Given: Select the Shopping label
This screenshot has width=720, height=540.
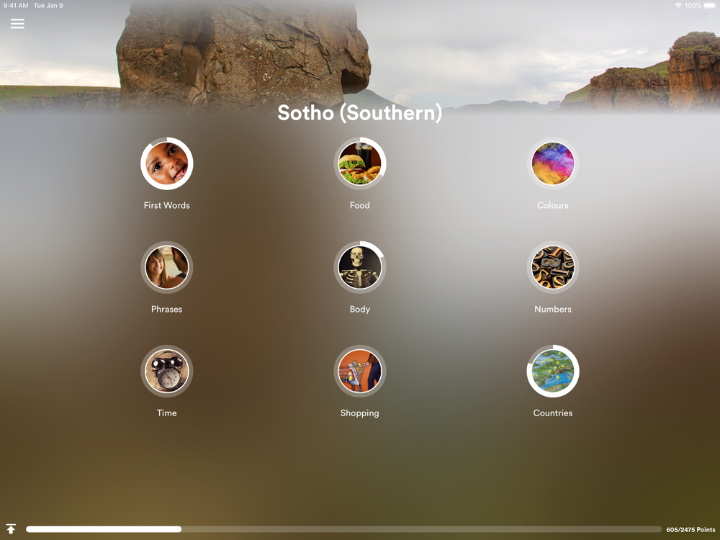Looking at the screenshot, I should 359,413.
